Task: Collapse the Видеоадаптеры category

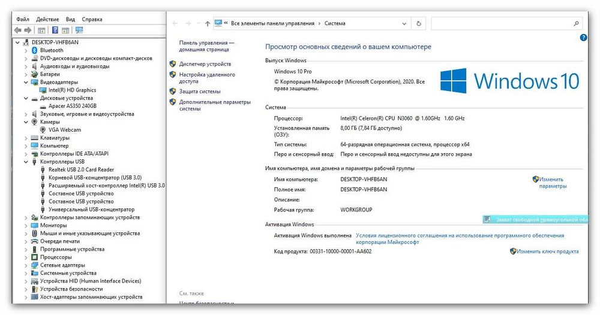Action: tap(26, 82)
